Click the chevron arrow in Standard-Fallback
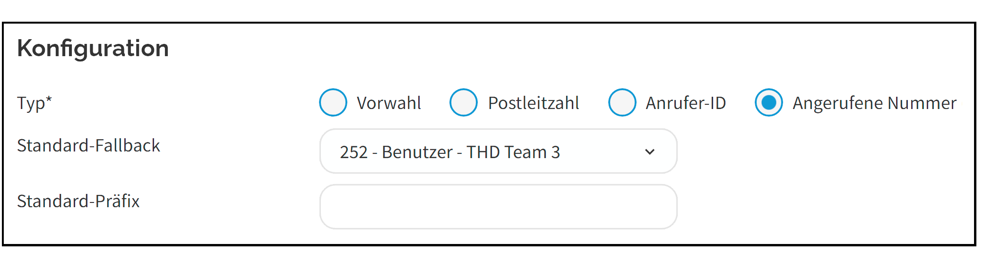Viewport: 983px width, 269px height. (650, 152)
